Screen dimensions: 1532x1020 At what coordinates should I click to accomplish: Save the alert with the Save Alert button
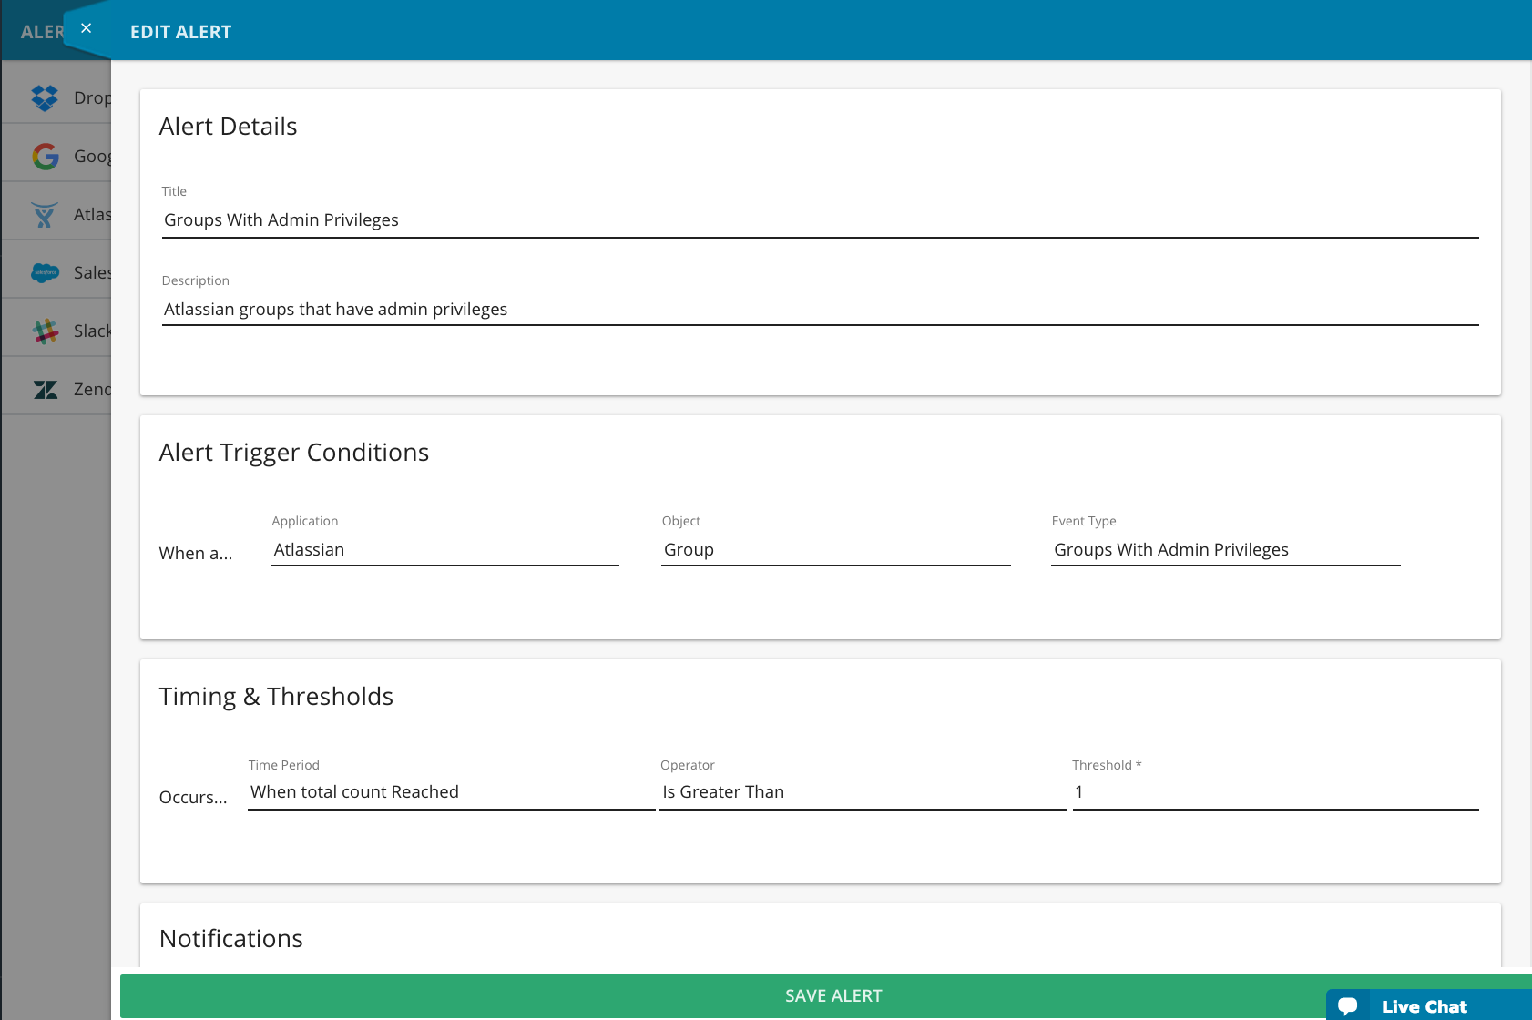833,996
